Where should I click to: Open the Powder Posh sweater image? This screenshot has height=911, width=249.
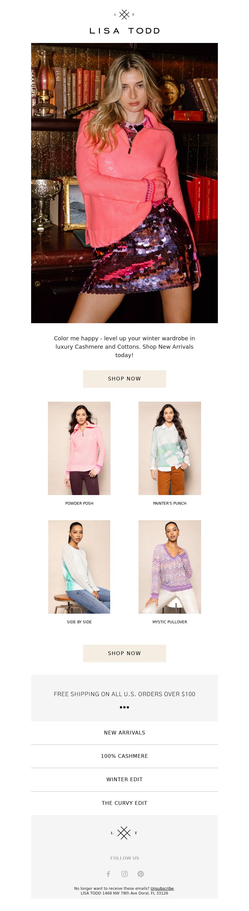point(79,448)
